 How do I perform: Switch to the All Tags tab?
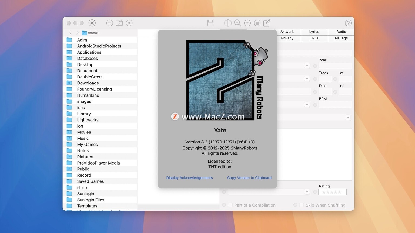pos(341,38)
